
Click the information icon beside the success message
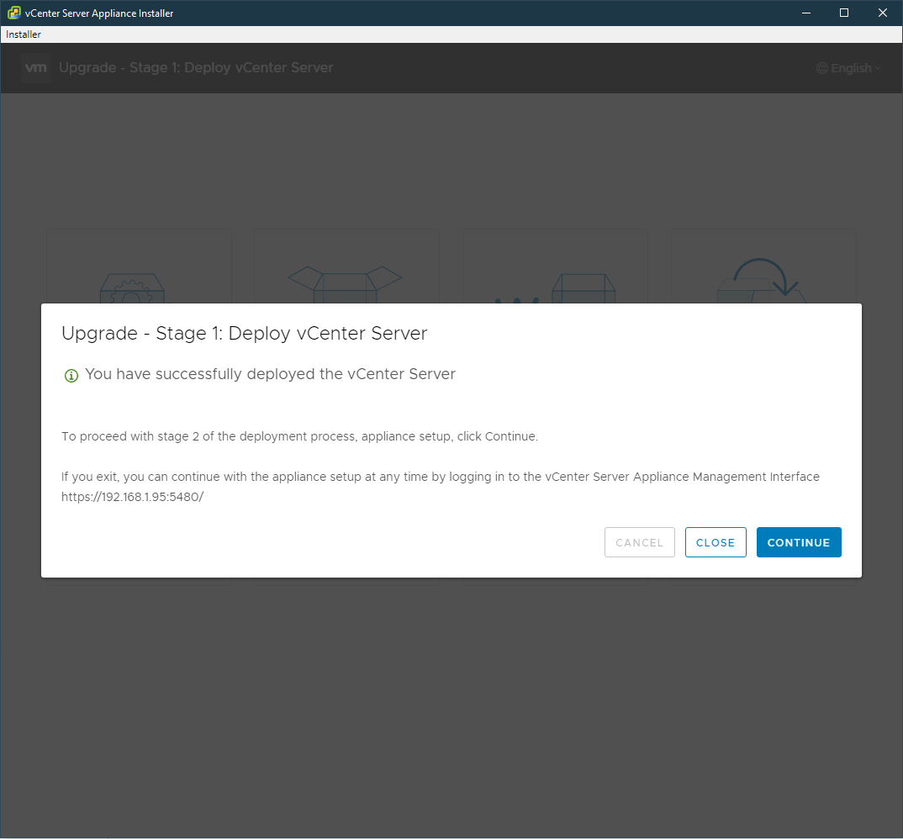(x=71, y=375)
